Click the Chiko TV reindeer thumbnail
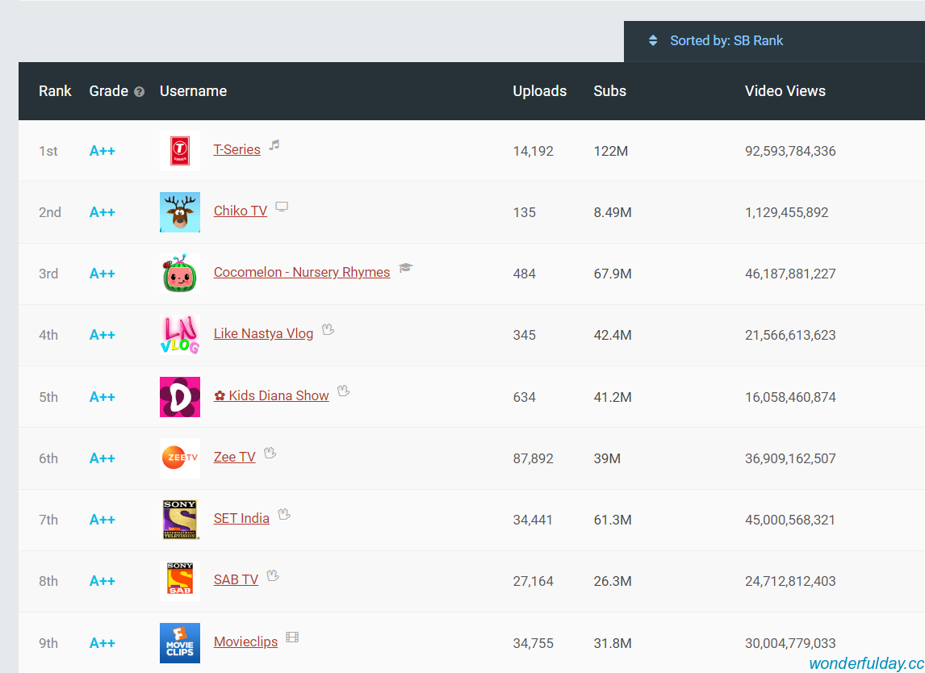The height and width of the screenshot is (673, 925). [x=179, y=212]
